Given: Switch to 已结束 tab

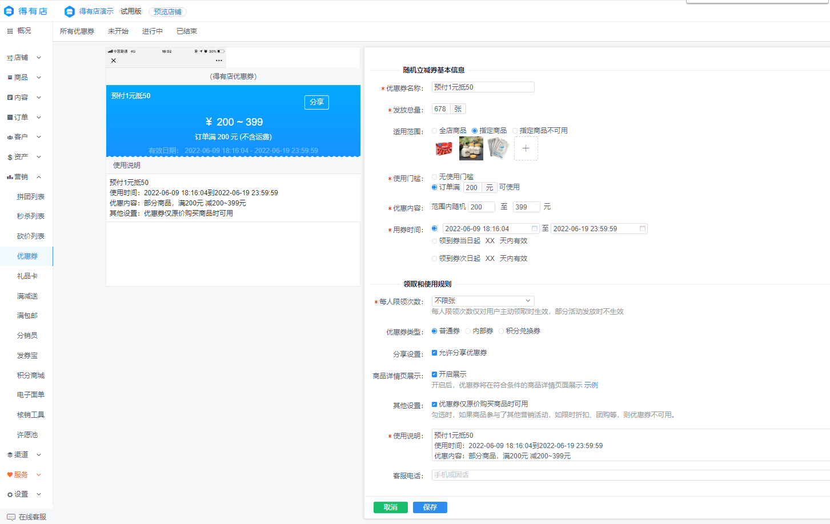Looking at the screenshot, I should tap(187, 31).
